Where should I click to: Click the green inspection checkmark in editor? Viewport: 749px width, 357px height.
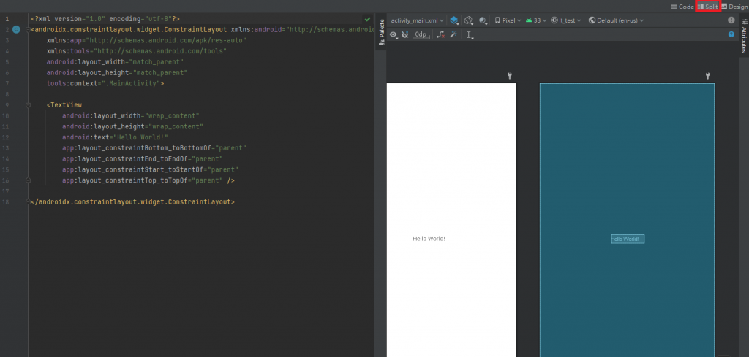click(x=367, y=19)
